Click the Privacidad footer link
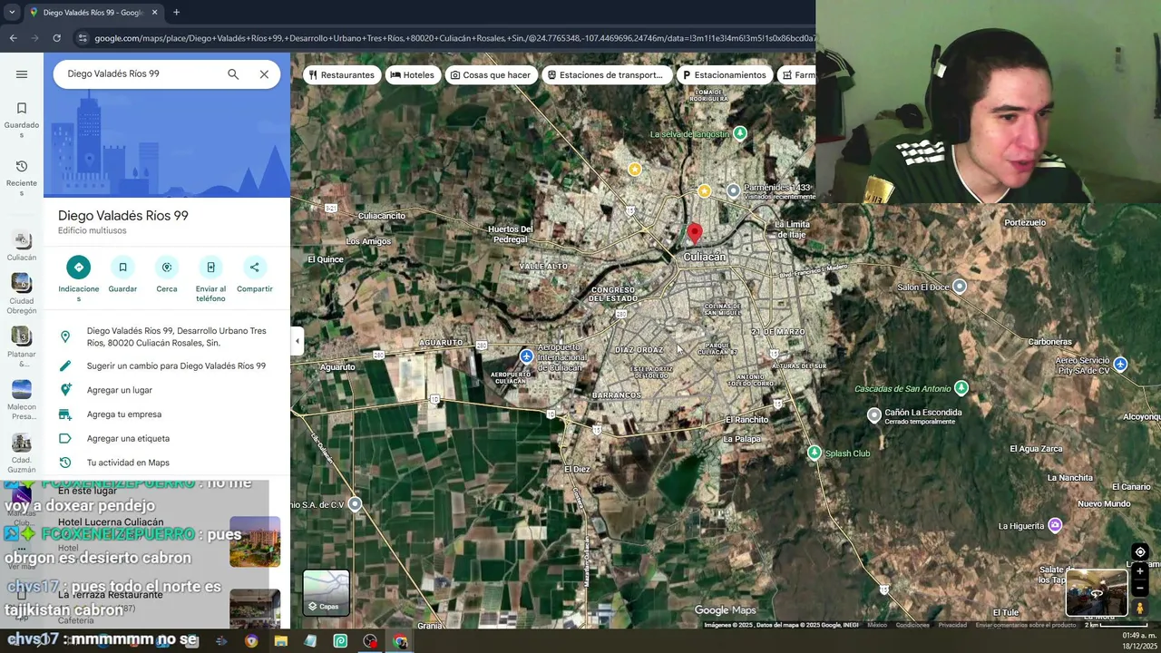This screenshot has width=1161, height=653. tap(952, 625)
